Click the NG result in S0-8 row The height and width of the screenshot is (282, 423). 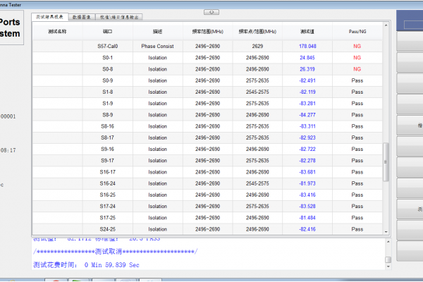pyautogui.click(x=357, y=69)
